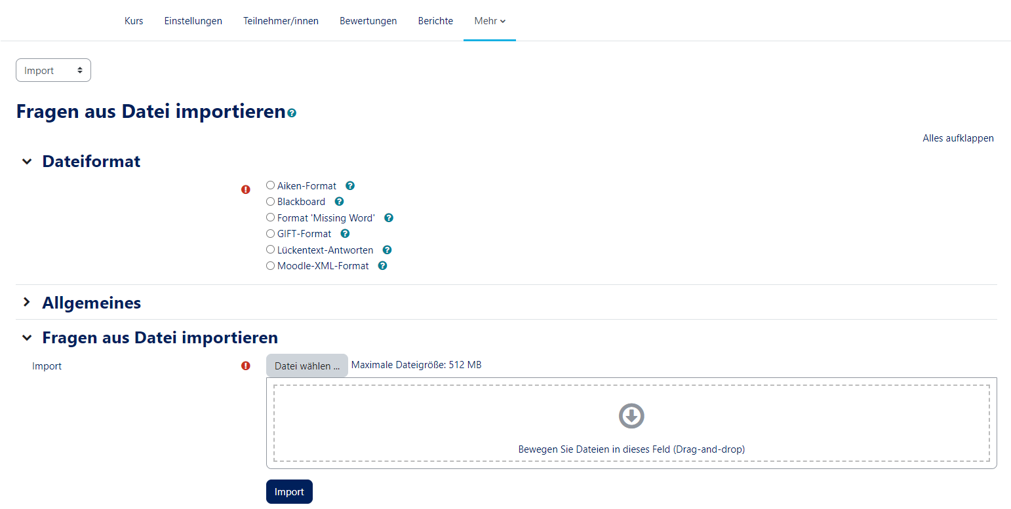Select the Aiken-Format radio button
Image resolution: width=1011 pixels, height=509 pixels.
[x=271, y=185]
